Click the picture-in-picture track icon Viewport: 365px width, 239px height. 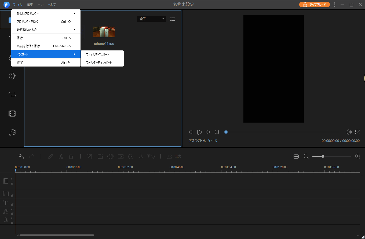click(6, 194)
